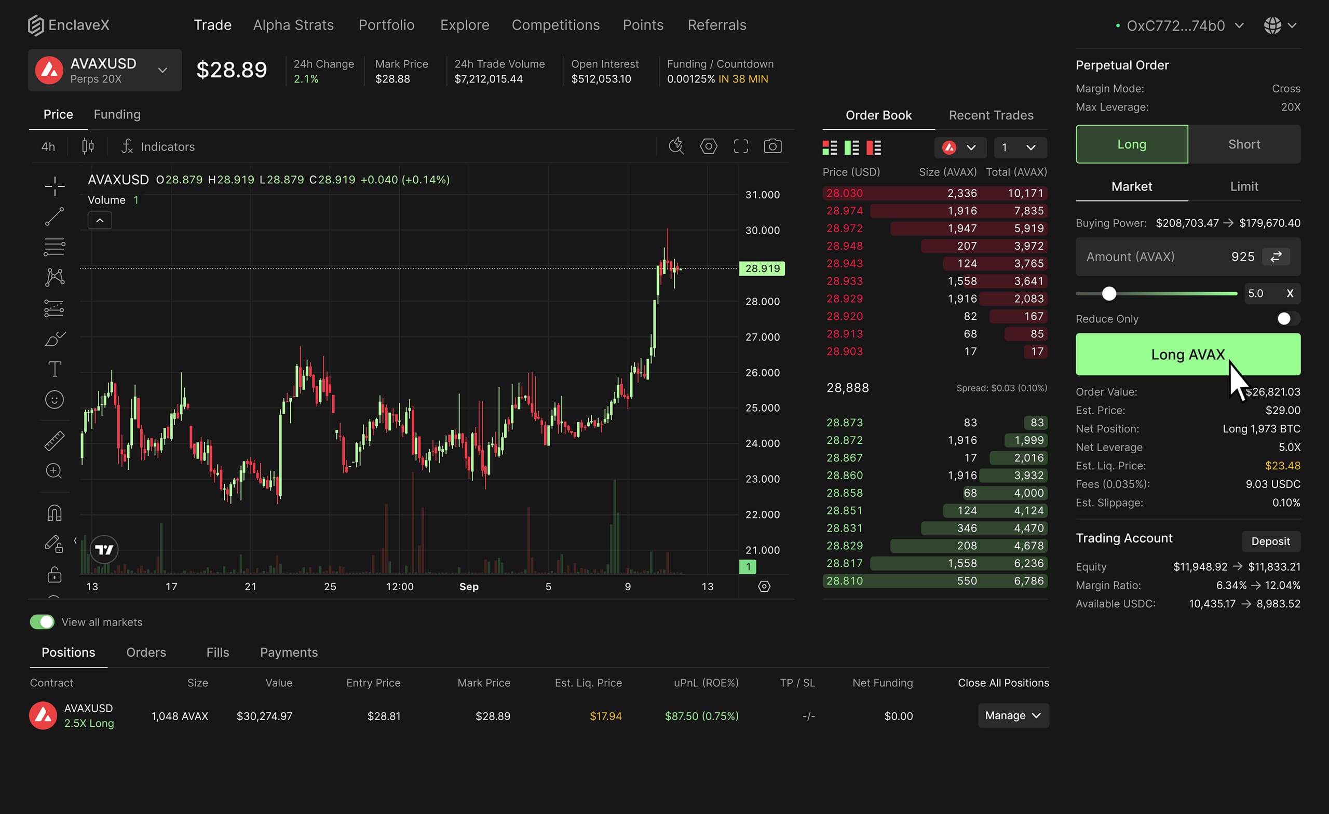Toggle the View all markets switch

pyautogui.click(x=42, y=622)
